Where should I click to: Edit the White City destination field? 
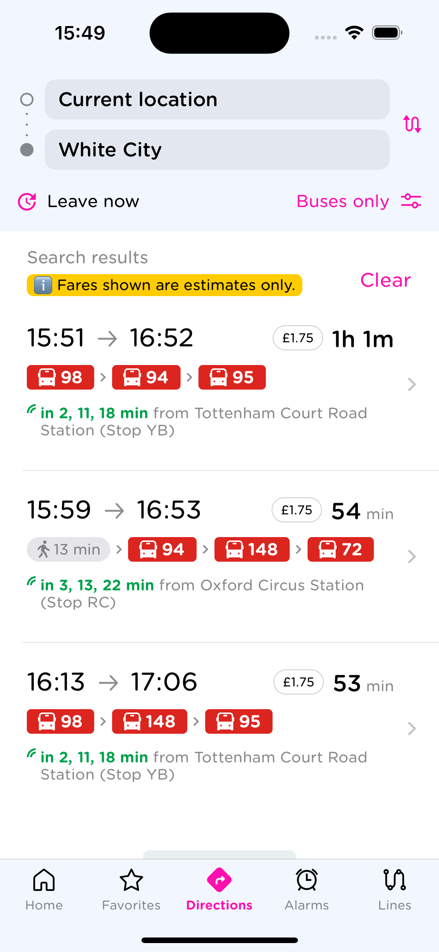click(217, 150)
